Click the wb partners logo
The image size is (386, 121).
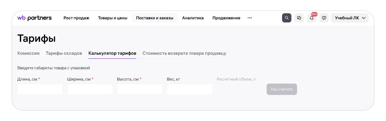click(x=34, y=18)
